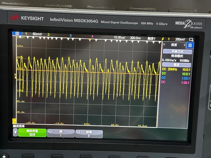Tap the -19.8u time axis label

[59, 123]
